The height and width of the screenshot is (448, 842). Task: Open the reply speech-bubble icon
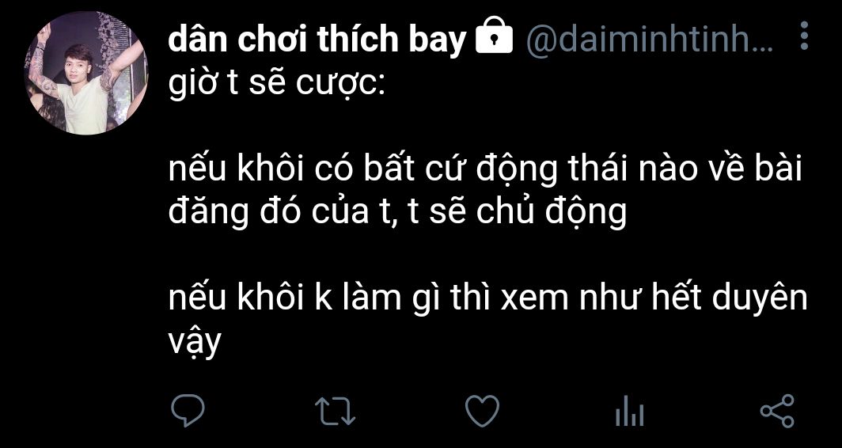point(188,411)
